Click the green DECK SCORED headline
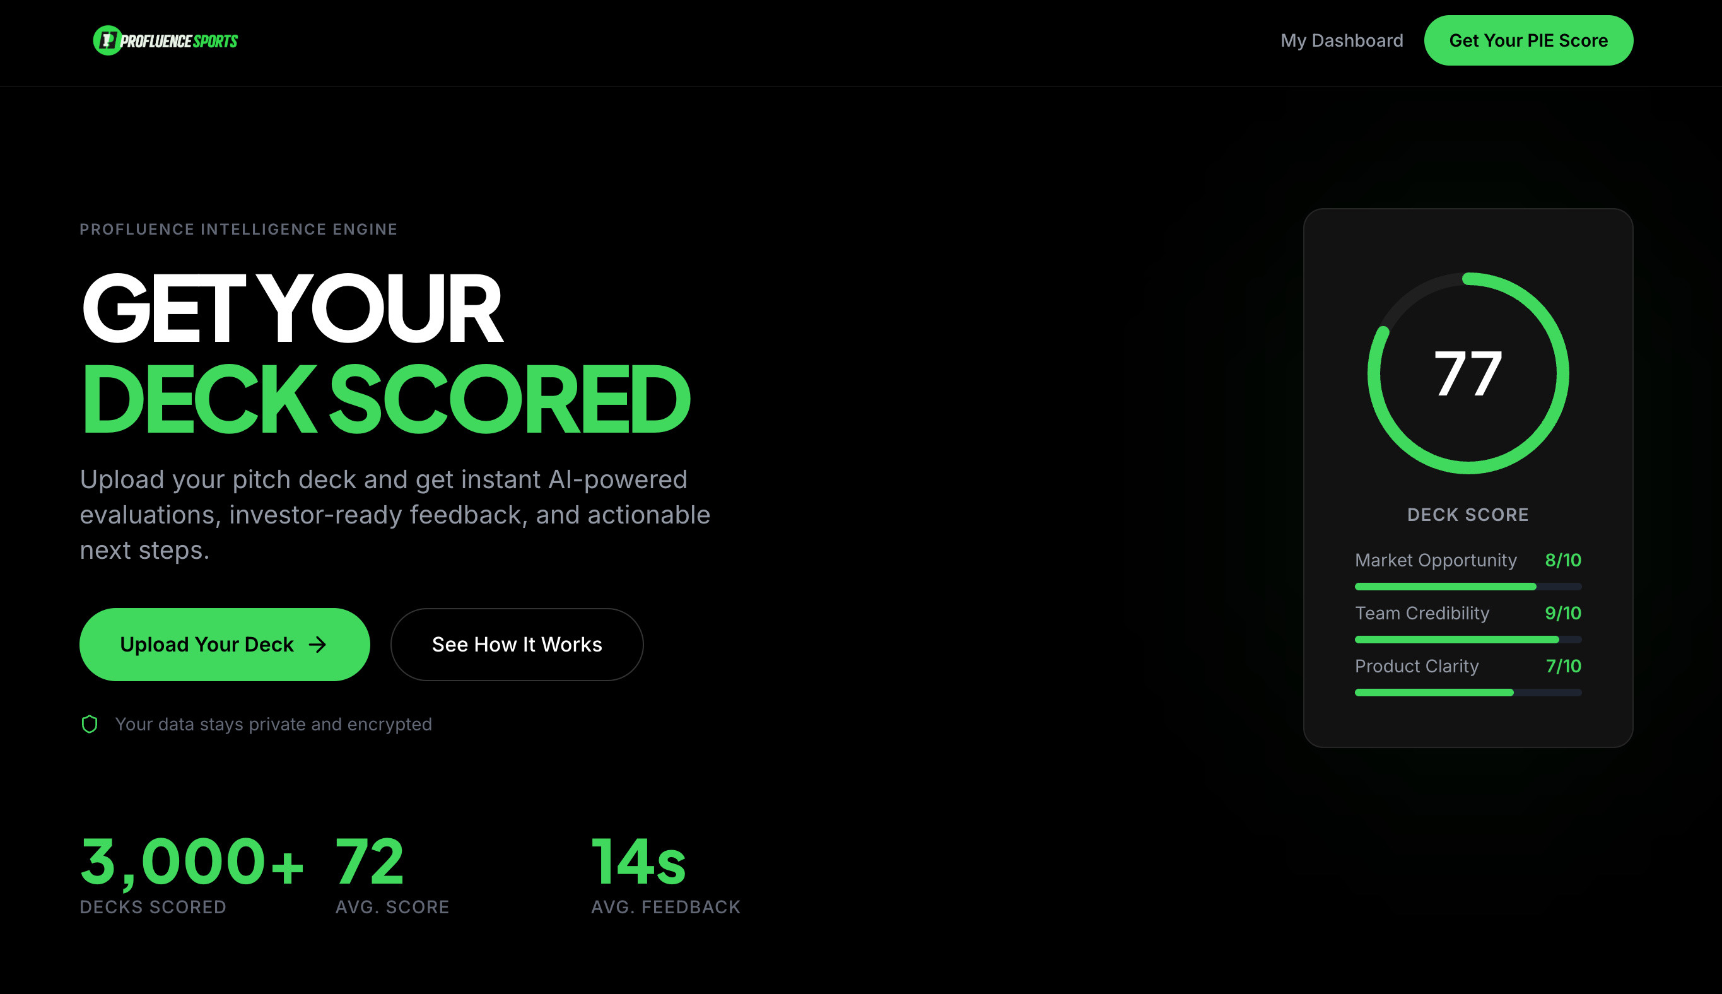This screenshot has width=1722, height=994. click(x=387, y=399)
